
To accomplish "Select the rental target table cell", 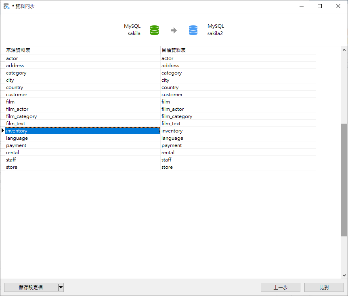I will [238, 153].
